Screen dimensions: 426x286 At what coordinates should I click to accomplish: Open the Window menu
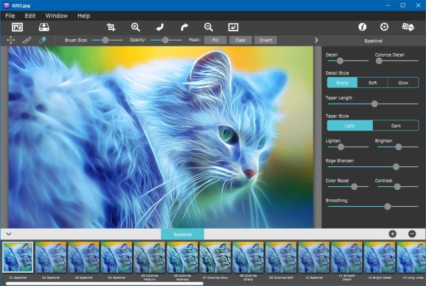[x=56, y=15]
